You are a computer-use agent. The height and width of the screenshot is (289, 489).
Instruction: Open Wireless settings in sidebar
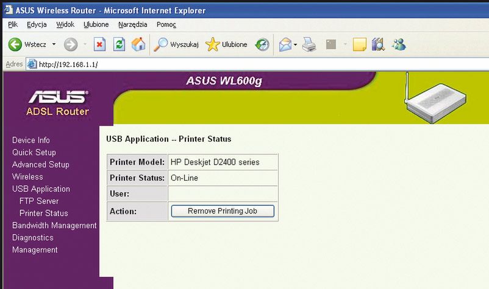(x=27, y=176)
